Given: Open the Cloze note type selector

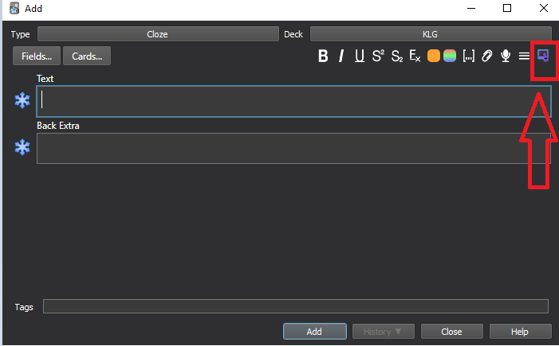Looking at the screenshot, I should pos(157,34).
